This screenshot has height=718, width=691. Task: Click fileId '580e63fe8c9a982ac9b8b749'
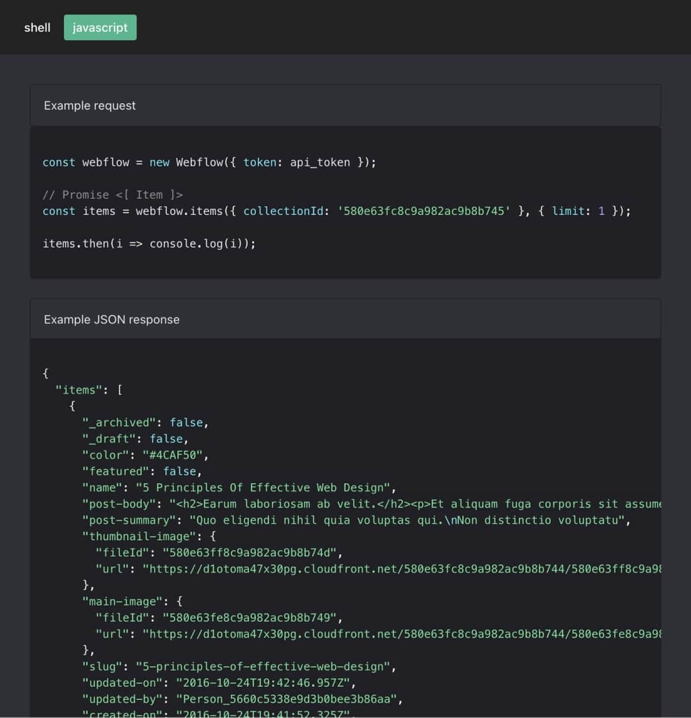(x=250, y=618)
